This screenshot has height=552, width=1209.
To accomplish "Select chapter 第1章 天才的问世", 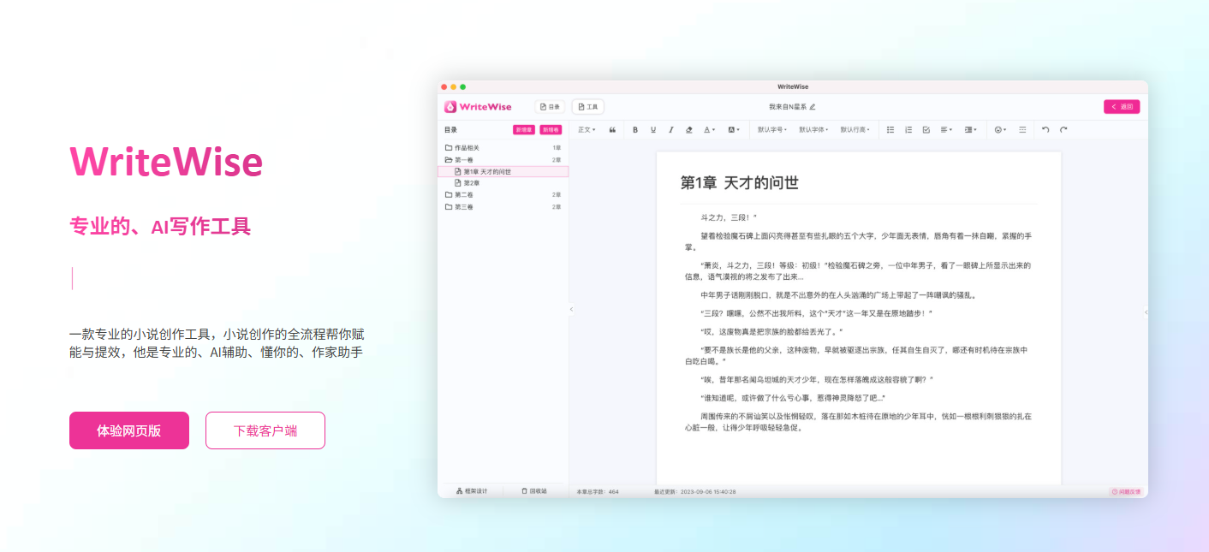I will [x=503, y=172].
